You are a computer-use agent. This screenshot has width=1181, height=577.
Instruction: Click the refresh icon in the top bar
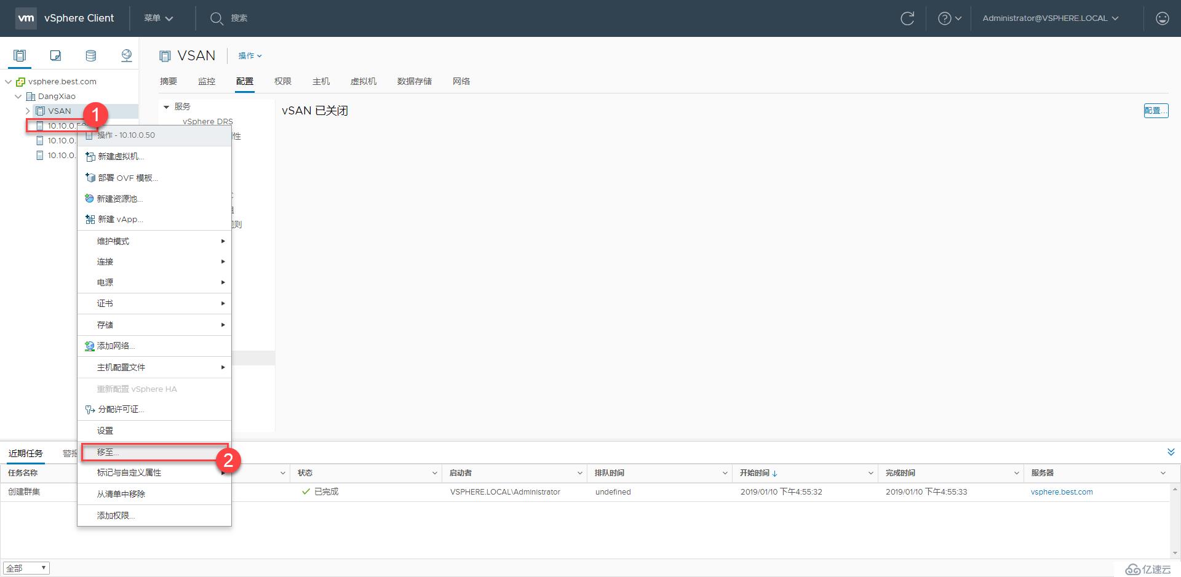click(x=907, y=18)
